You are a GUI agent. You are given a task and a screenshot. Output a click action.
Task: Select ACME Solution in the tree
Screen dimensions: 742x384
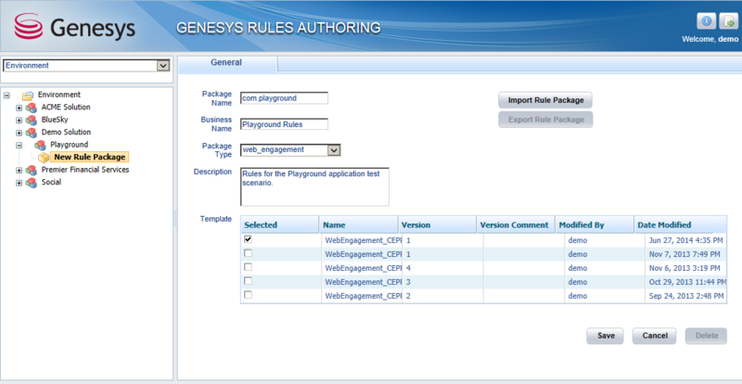pos(66,107)
